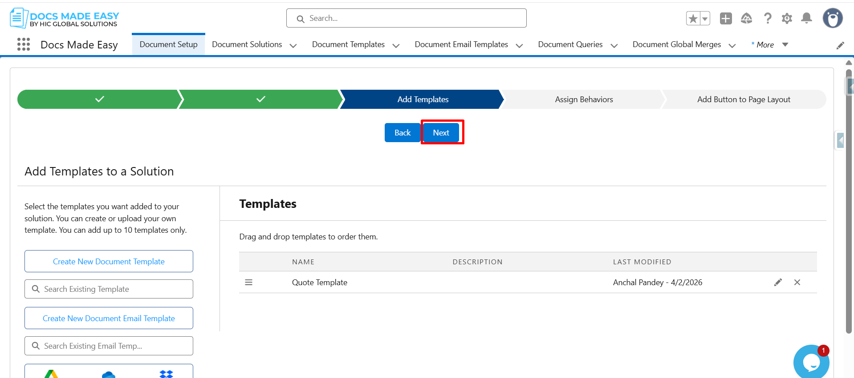Image resolution: width=854 pixels, height=378 pixels.
Task: Open the More navigation dropdown
Action: tap(770, 44)
